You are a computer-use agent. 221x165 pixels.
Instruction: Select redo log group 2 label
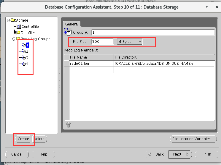point(27,51)
